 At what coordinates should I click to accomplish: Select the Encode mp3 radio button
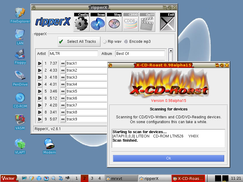[126, 42]
